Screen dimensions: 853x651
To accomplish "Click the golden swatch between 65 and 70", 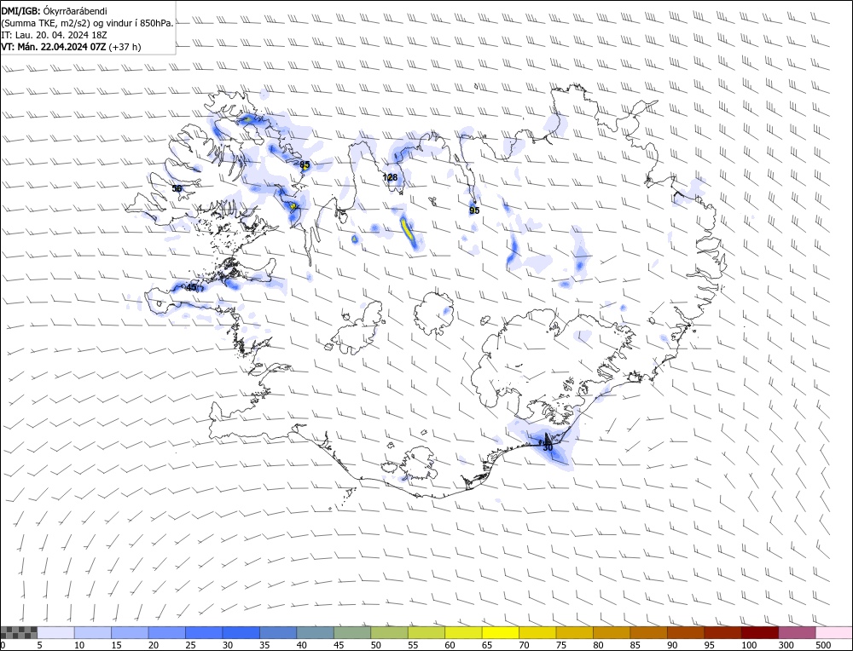I will coord(501,632).
